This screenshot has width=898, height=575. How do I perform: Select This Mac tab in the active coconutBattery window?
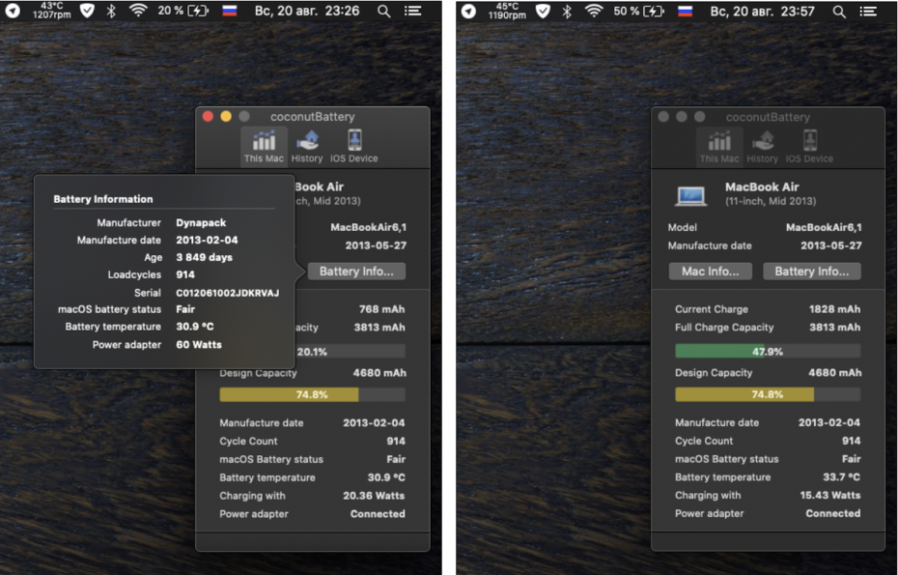tap(264, 146)
